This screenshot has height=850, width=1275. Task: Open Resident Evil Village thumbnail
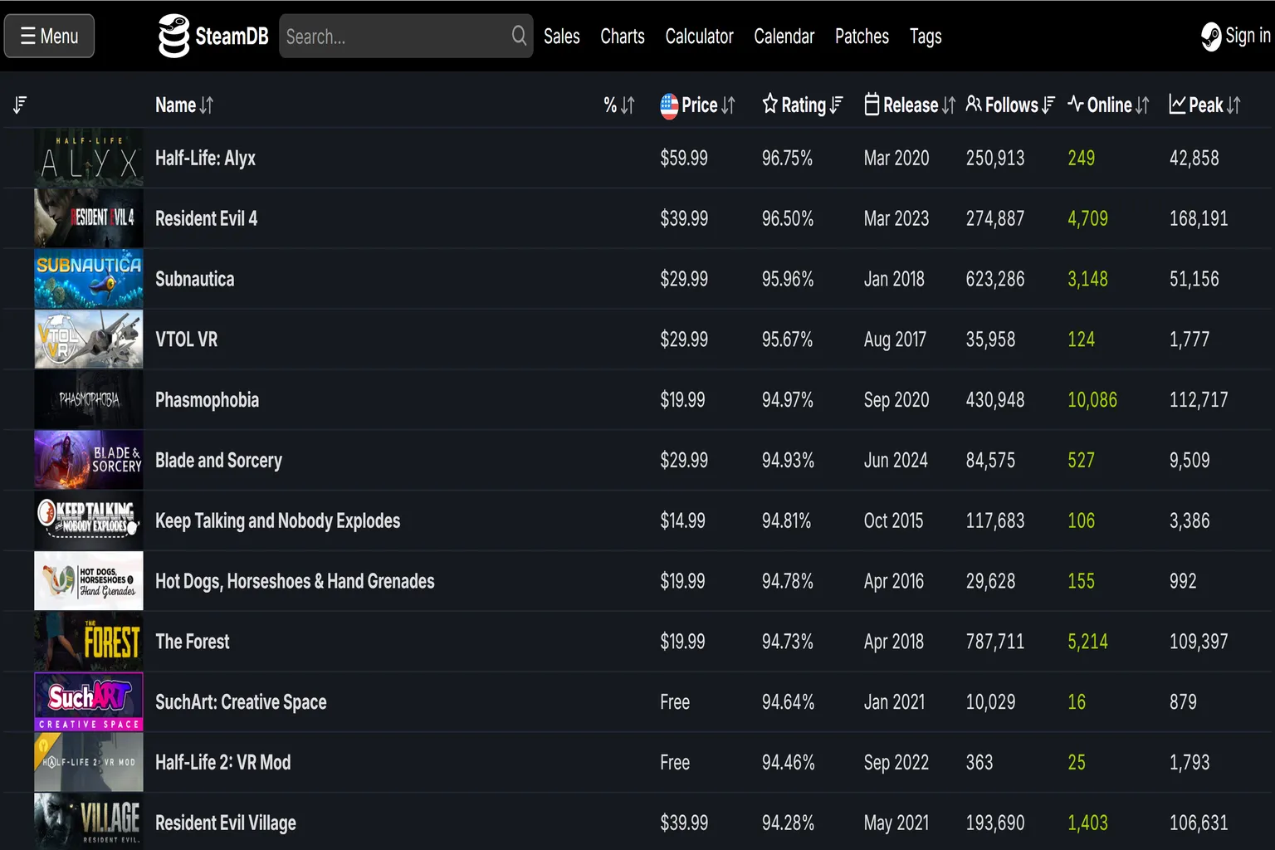tap(89, 822)
